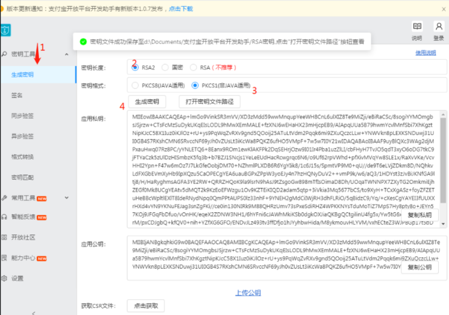Click the private key scrollbar down arrow
Image resolution: width=449 pixels, height=315 pixels.
(x=443, y=224)
